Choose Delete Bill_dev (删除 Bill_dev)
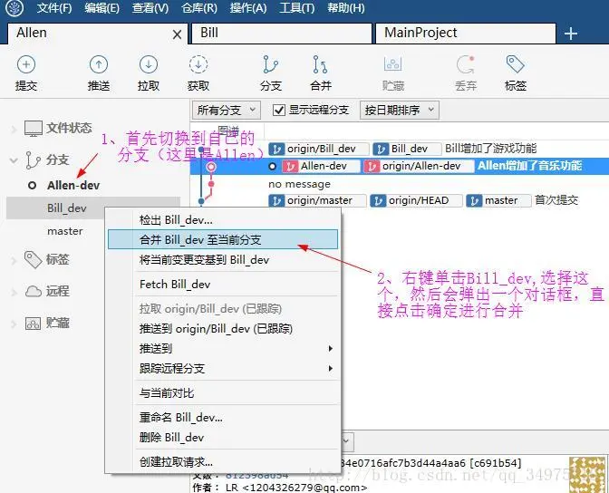609x493 pixels. pos(223,438)
